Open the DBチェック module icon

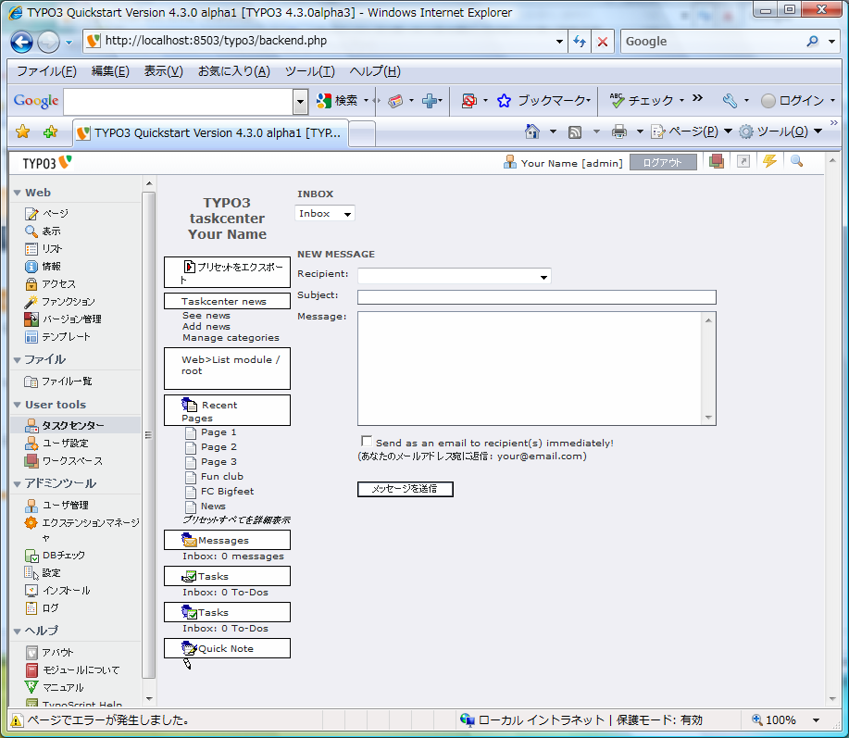point(31,556)
